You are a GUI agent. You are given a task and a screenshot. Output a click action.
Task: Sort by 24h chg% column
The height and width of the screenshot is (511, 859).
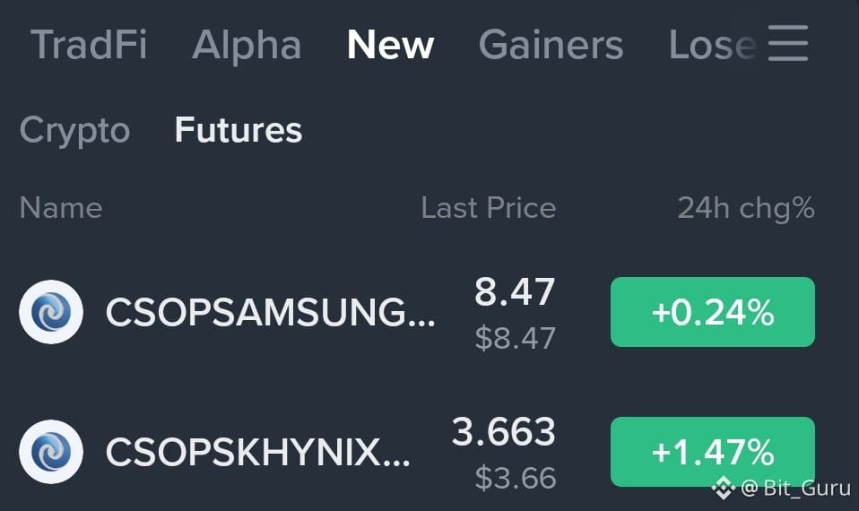click(x=746, y=208)
